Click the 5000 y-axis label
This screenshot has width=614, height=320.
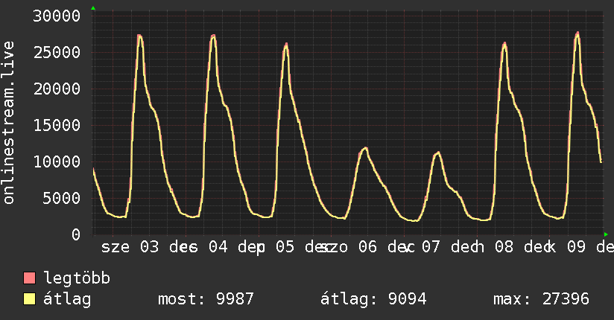[62, 198]
